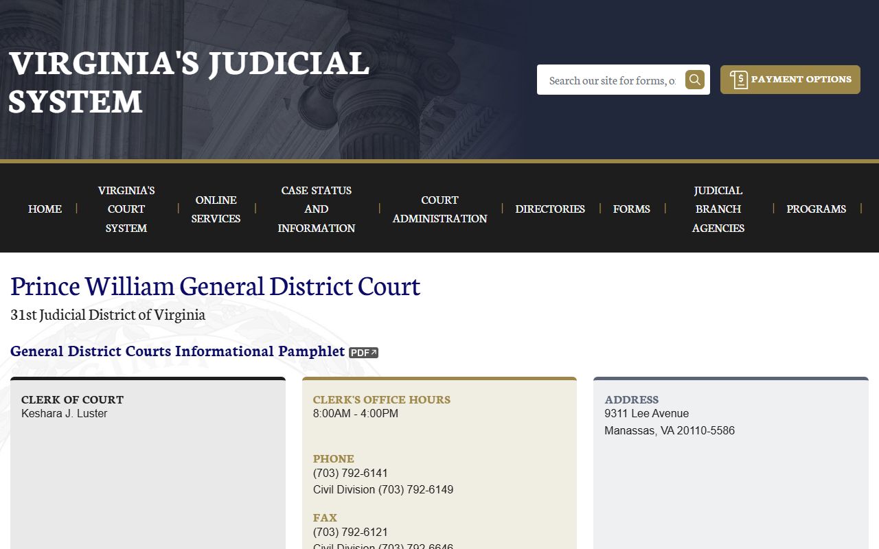
Task: Go to the Home menu item
Action: coord(45,209)
